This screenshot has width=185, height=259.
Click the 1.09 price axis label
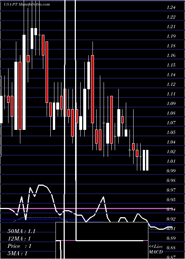coord(171,103)
